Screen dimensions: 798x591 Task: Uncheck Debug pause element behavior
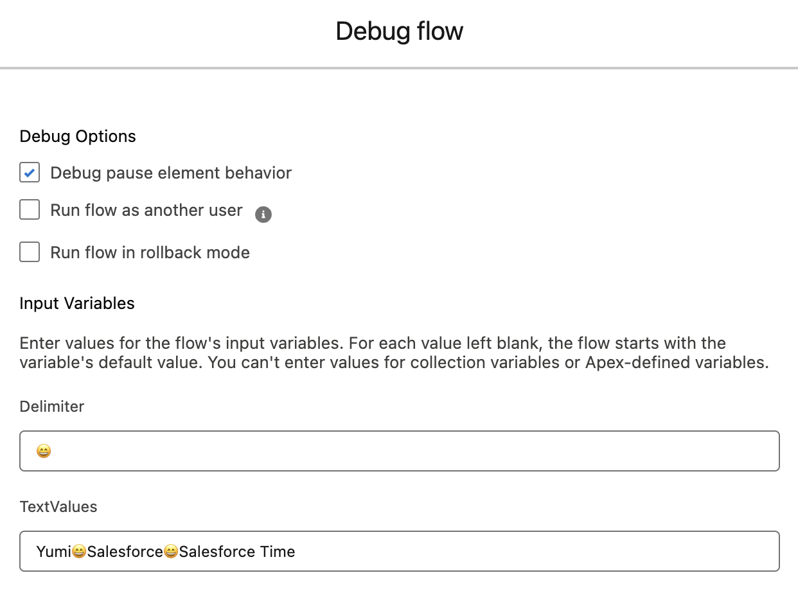click(x=30, y=172)
